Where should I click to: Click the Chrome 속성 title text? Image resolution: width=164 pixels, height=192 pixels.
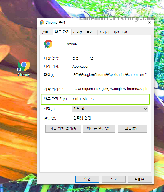55,22
